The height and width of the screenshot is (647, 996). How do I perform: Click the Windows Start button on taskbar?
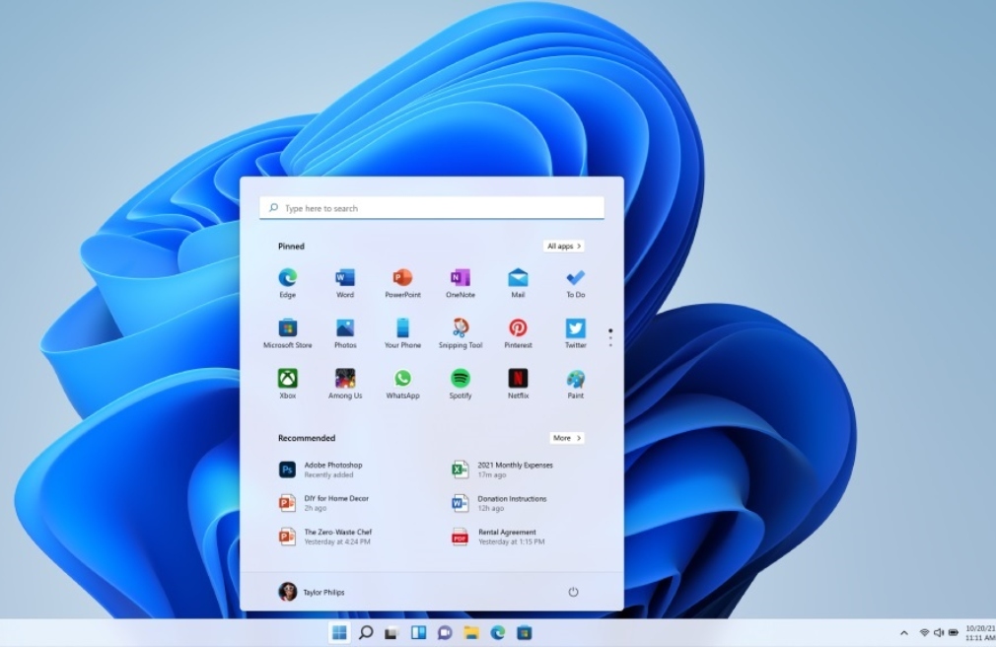339,632
